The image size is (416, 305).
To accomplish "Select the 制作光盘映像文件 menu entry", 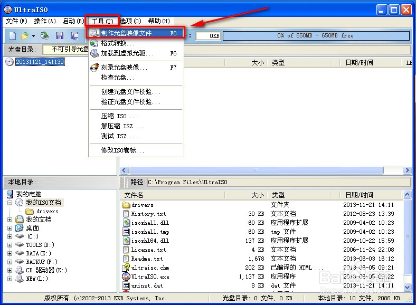I will tap(136, 33).
